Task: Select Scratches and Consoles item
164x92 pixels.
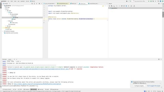Action: [x=11, y=33]
